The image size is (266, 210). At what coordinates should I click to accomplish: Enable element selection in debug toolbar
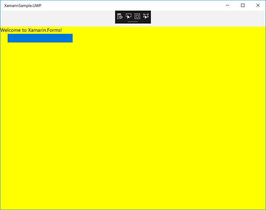[x=129, y=16]
